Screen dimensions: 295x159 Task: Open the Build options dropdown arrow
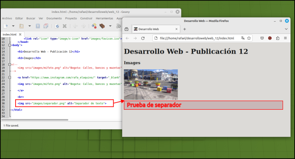110,26
